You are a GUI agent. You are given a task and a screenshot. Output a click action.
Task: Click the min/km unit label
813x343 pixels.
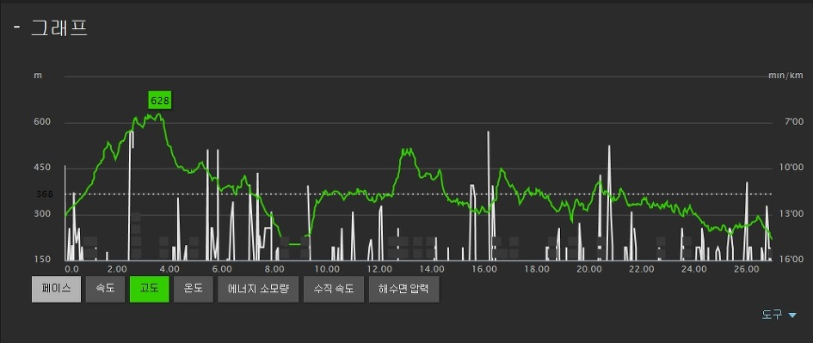(x=785, y=76)
